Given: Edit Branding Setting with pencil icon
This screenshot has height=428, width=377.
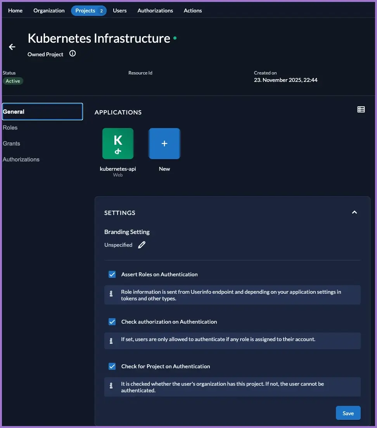Looking at the screenshot, I should (142, 245).
